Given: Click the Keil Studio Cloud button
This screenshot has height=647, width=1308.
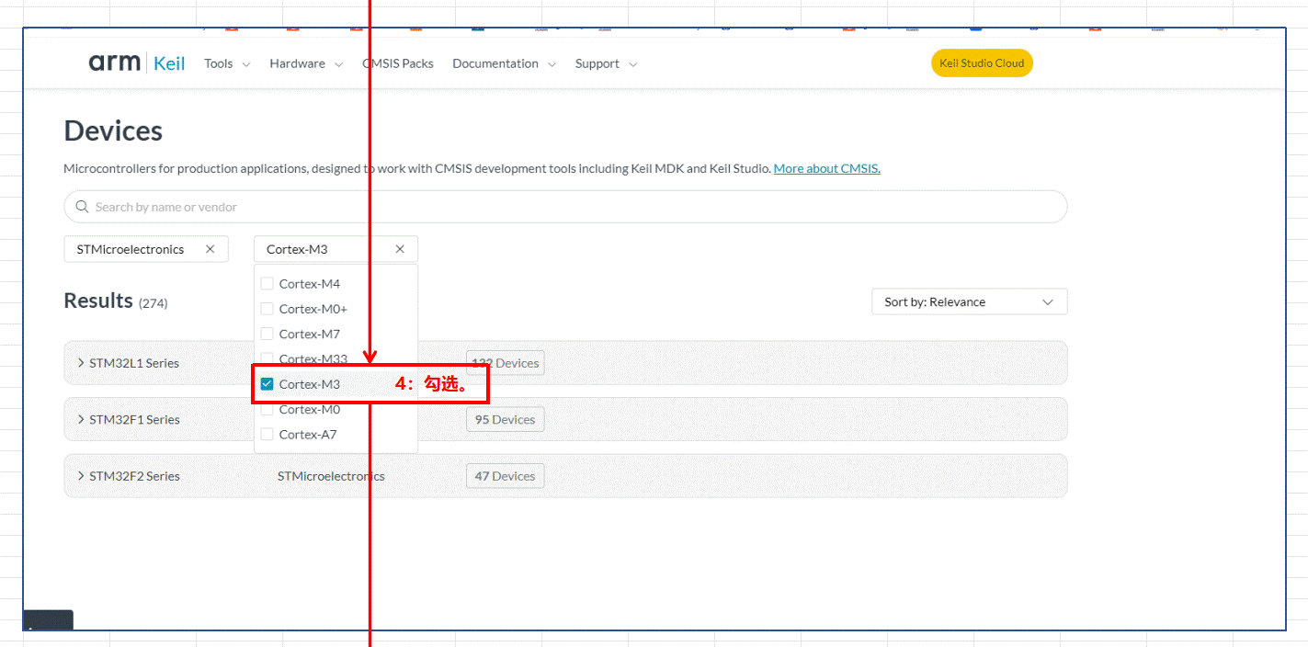Looking at the screenshot, I should coord(982,63).
